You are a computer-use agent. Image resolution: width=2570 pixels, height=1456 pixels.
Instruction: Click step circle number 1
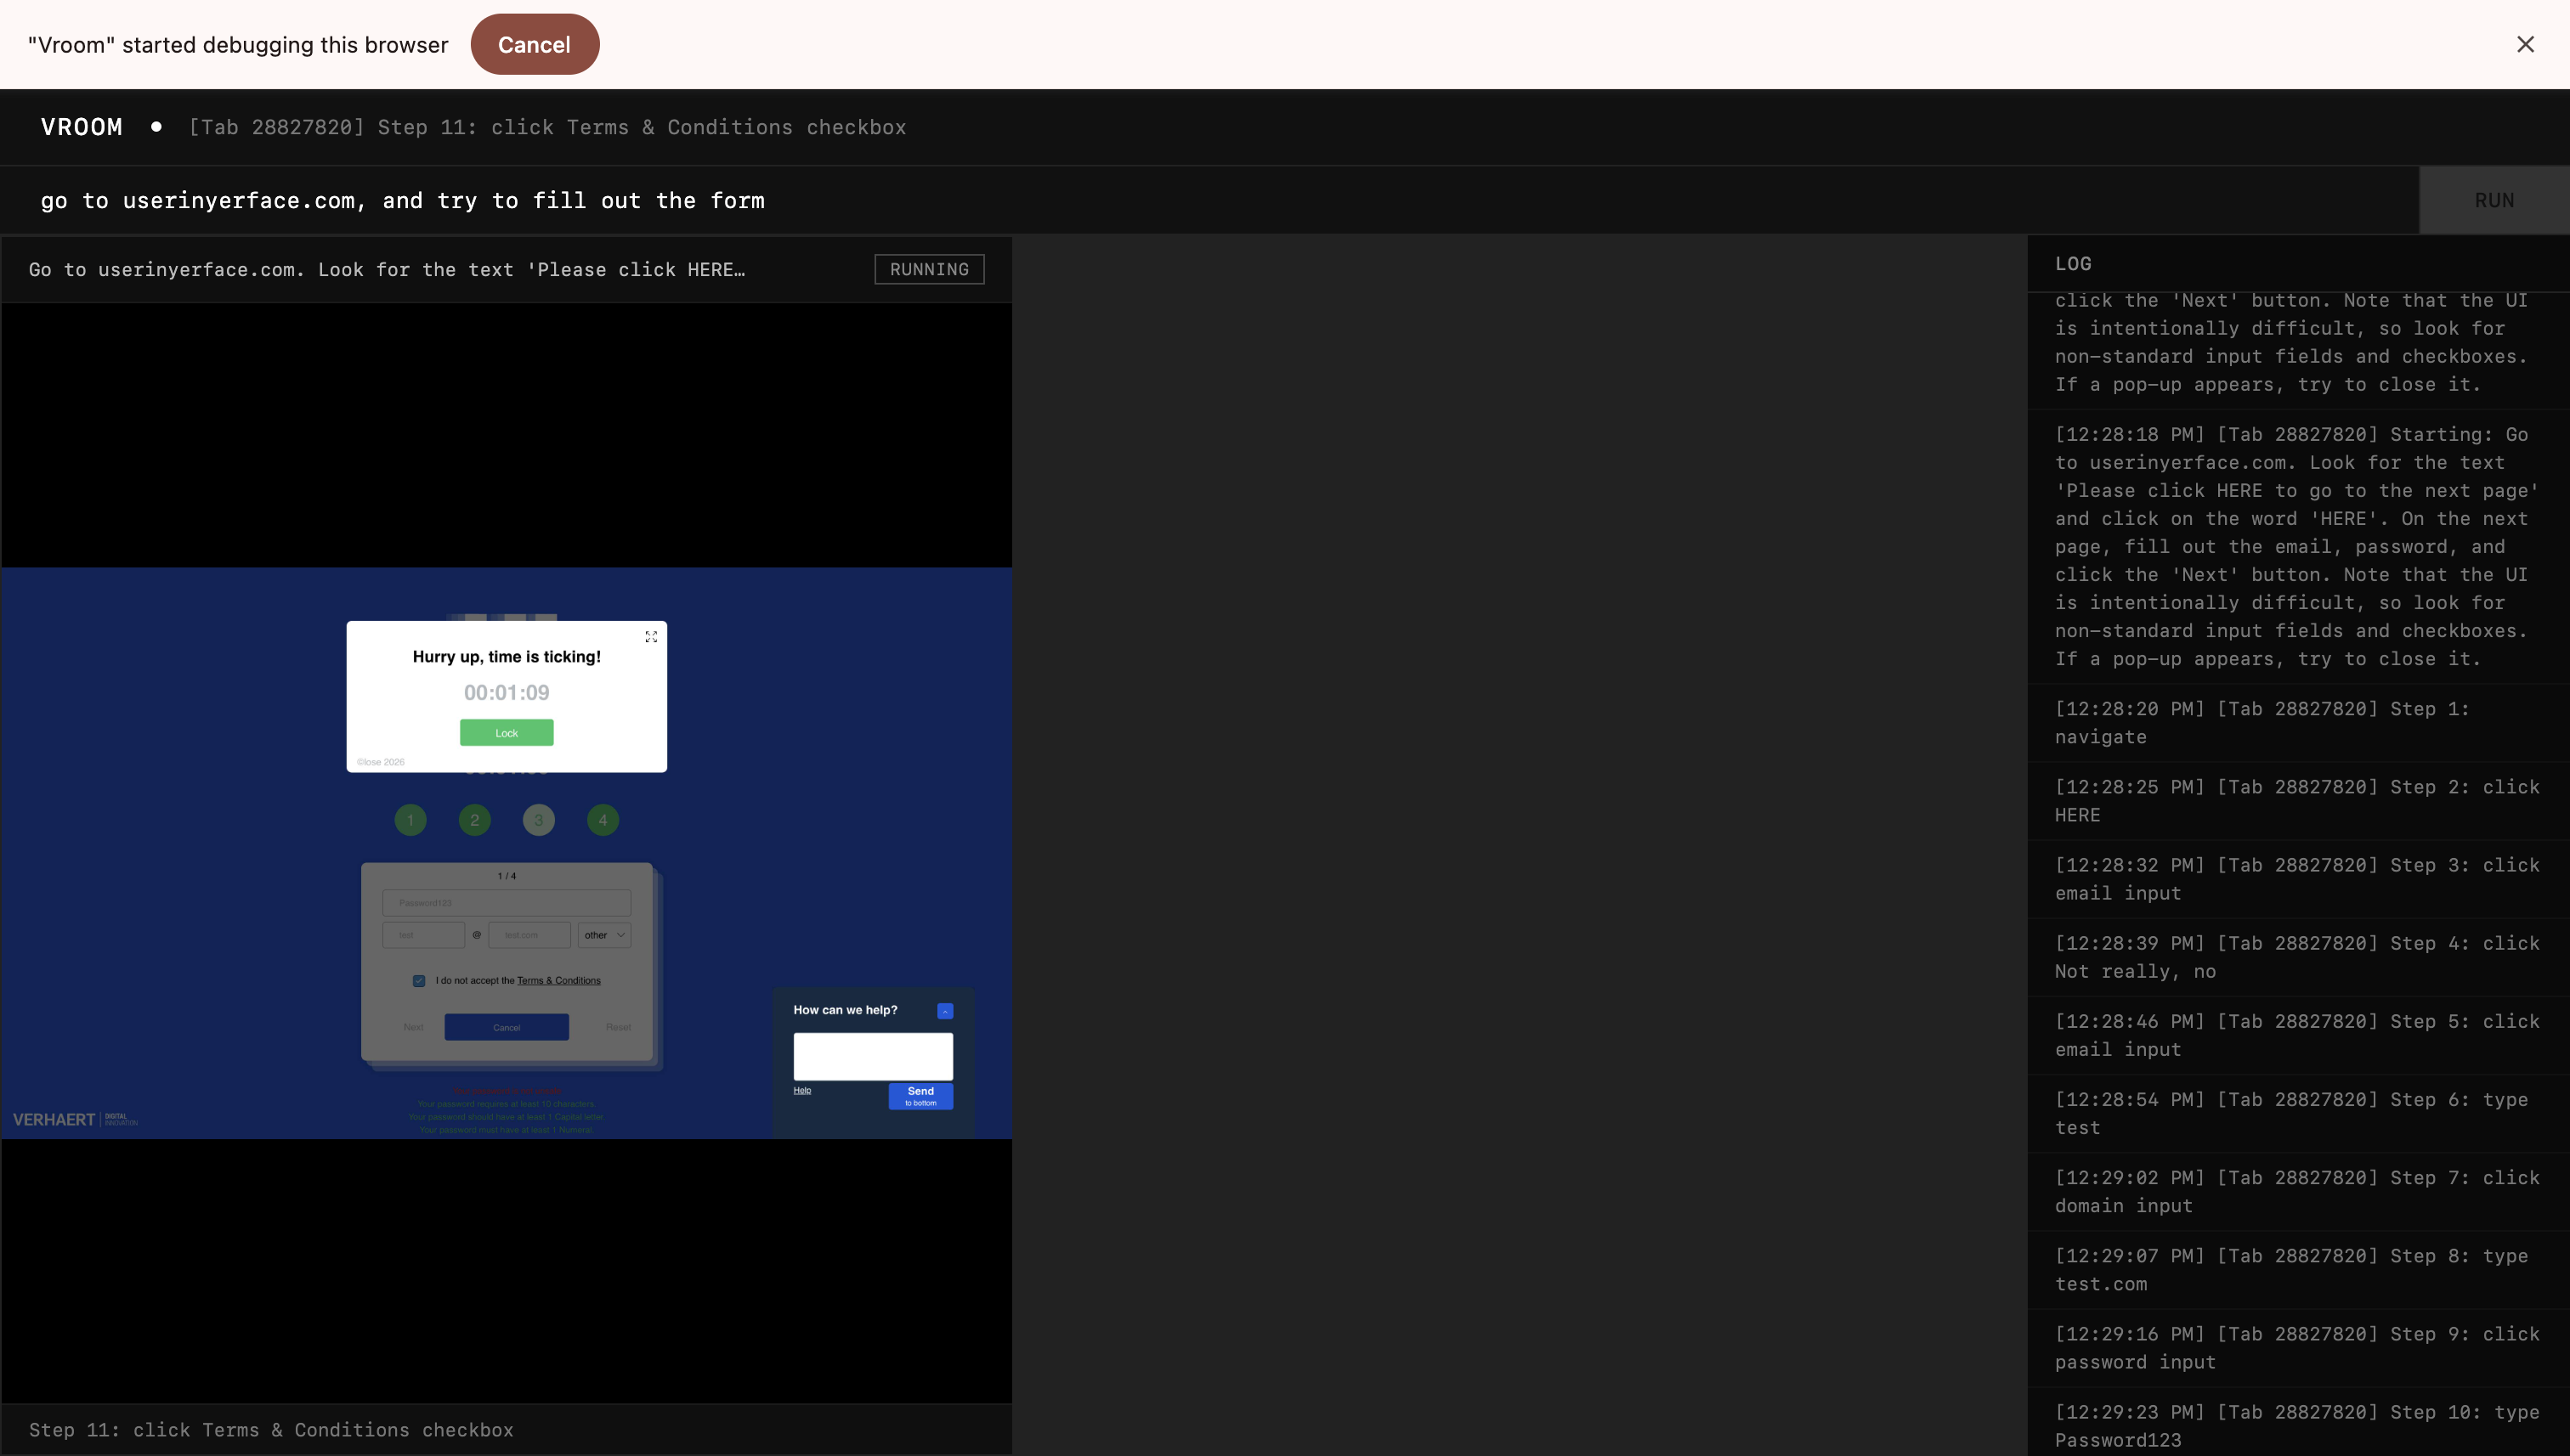[410, 820]
